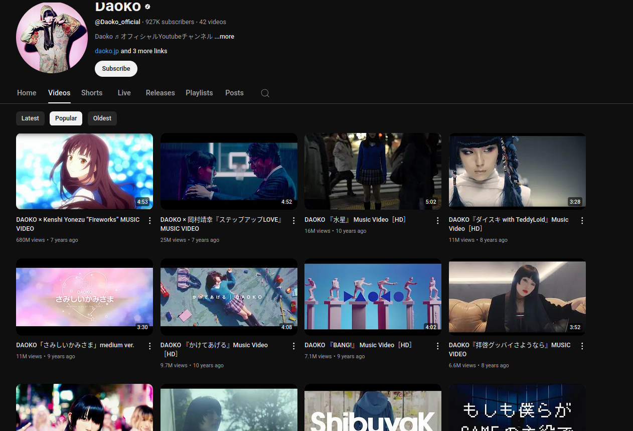633x431 pixels.
Task: Play the 3:52 girl on sofa thumbnail
Action: coord(517,297)
